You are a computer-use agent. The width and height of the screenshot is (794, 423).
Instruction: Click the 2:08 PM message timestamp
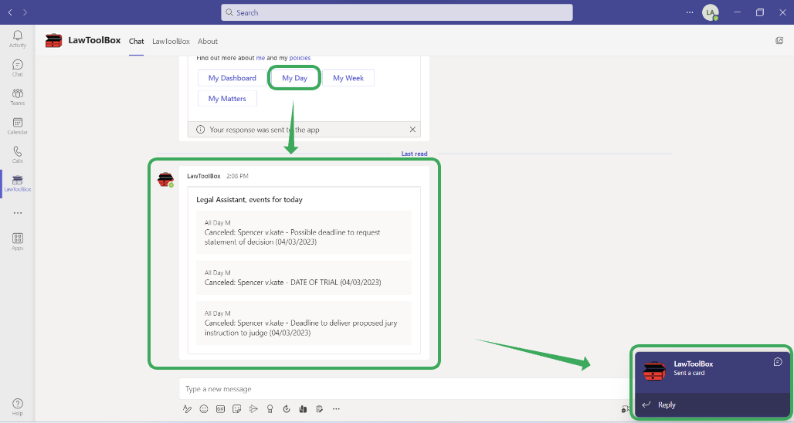coord(237,176)
